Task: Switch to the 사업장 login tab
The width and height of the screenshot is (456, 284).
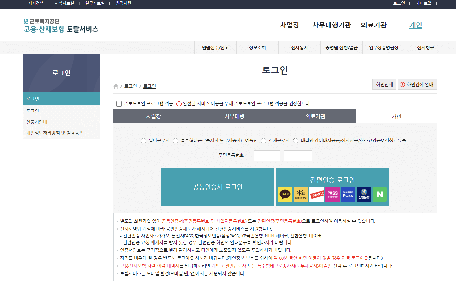Action: coord(154,116)
